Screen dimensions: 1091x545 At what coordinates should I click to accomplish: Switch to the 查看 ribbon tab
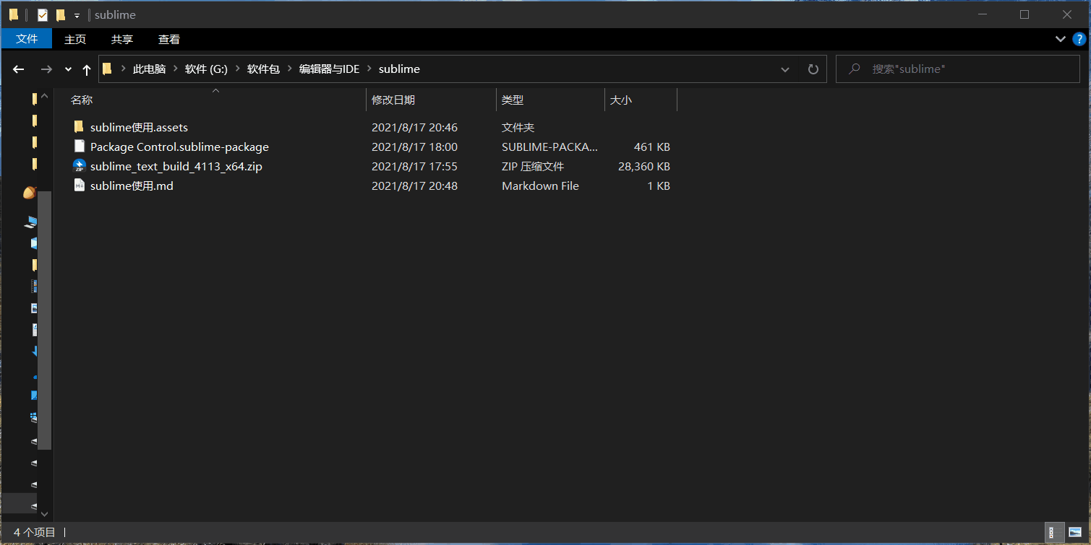pyautogui.click(x=169, y=39)
